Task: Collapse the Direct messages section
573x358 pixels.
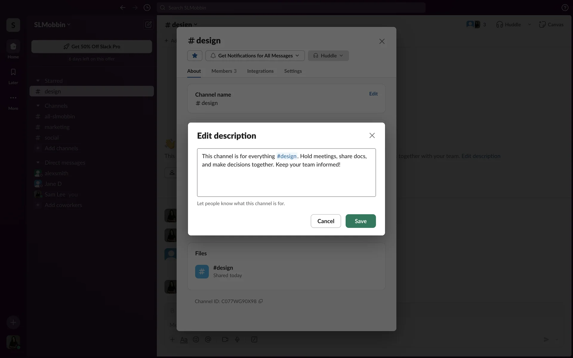Action: 38,163
